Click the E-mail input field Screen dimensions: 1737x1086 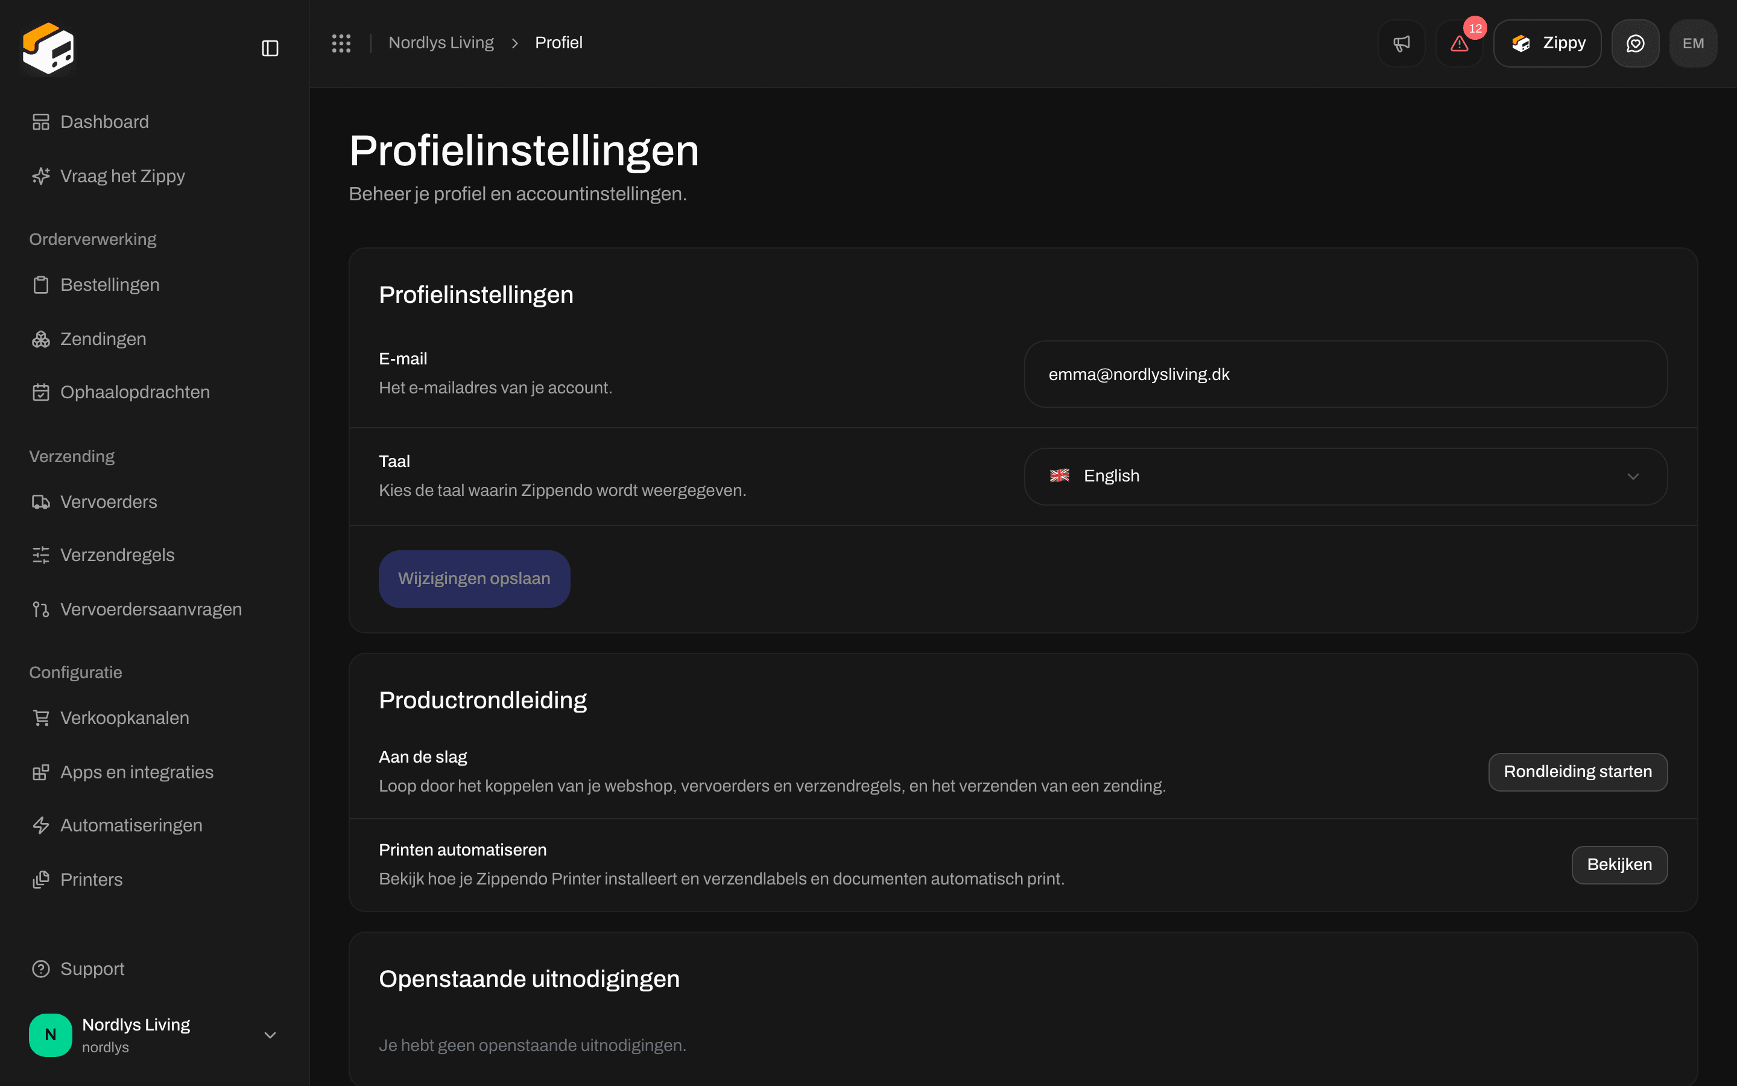tap(1345, 374)
